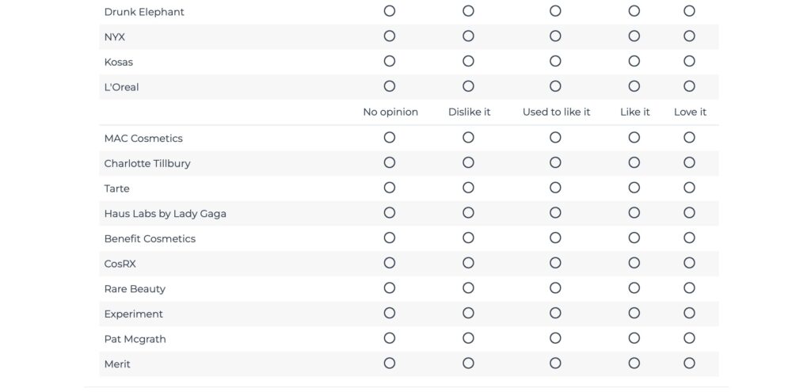Select "Love it" for Merit

click(689, 363)
